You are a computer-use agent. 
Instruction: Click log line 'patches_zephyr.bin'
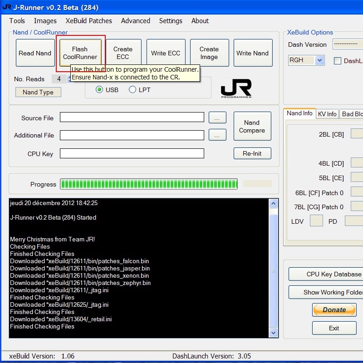(80, 283)
